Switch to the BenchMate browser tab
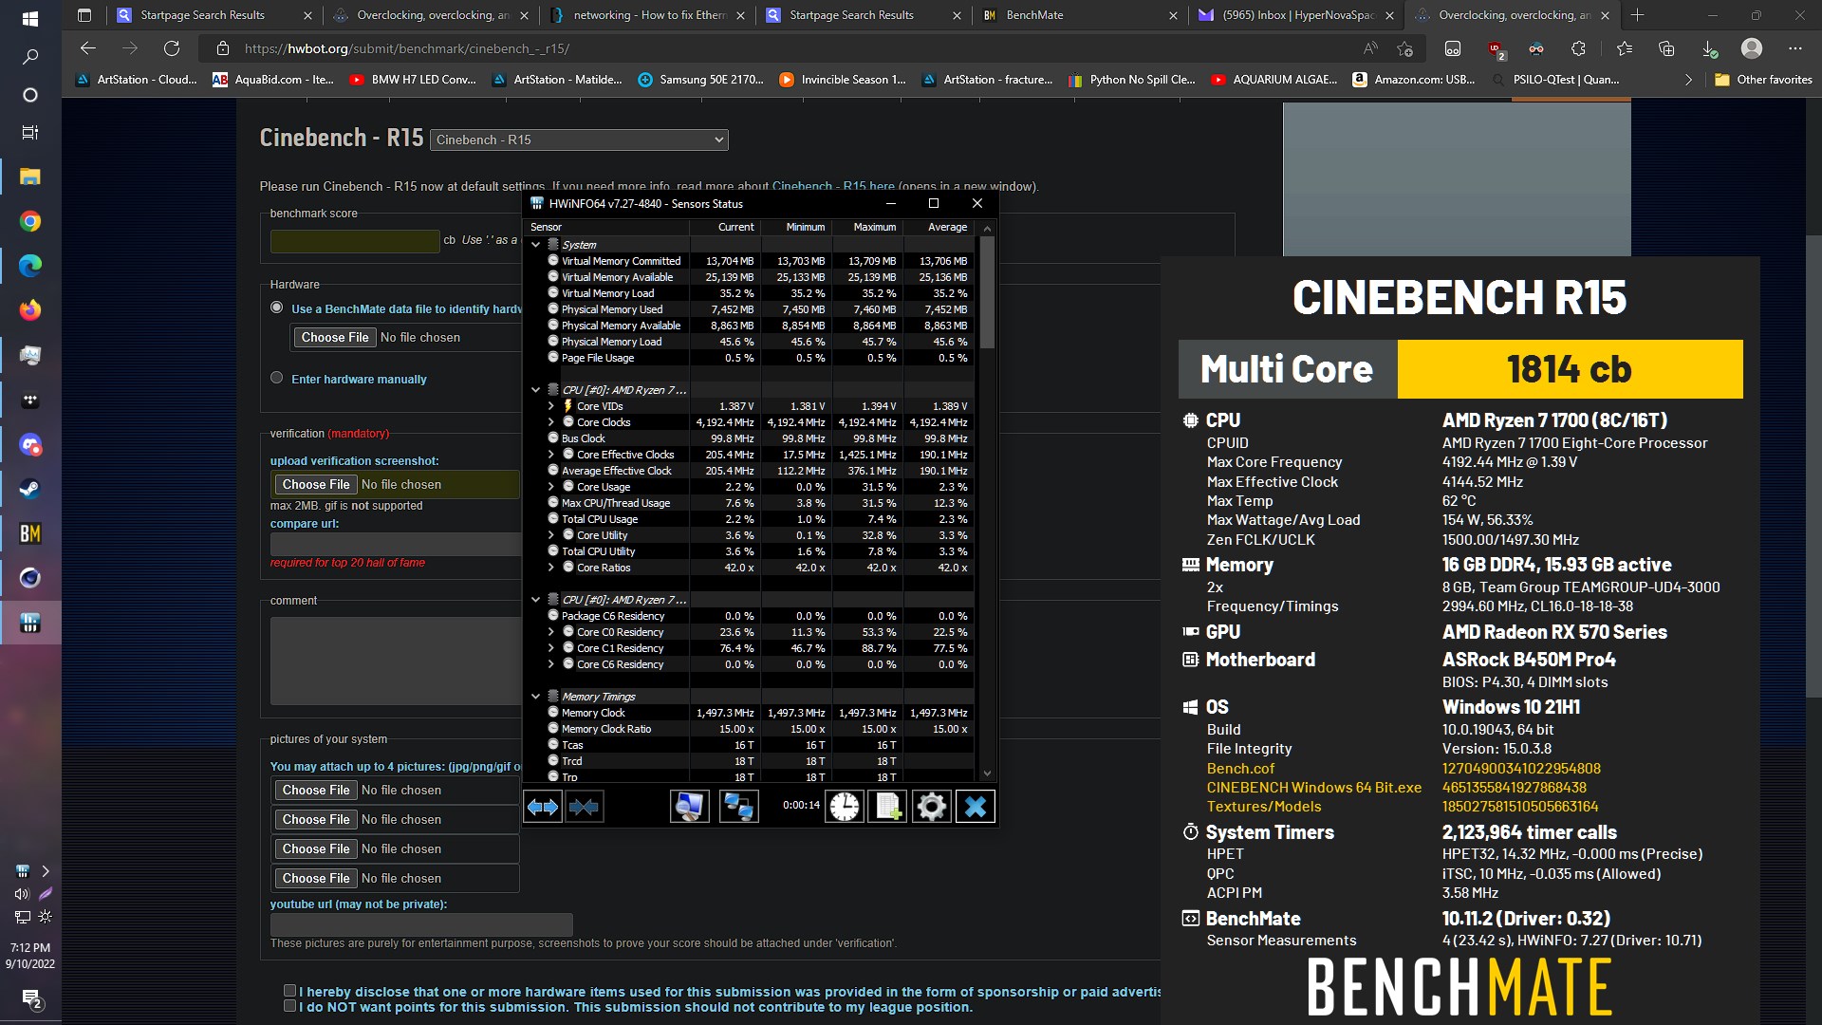Image resolution: width=1822 pixels, height=1025 pixels. tap(1079, 15)
